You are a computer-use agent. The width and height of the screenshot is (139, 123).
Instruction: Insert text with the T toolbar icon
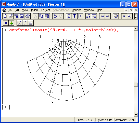click(x=74, y=16)
